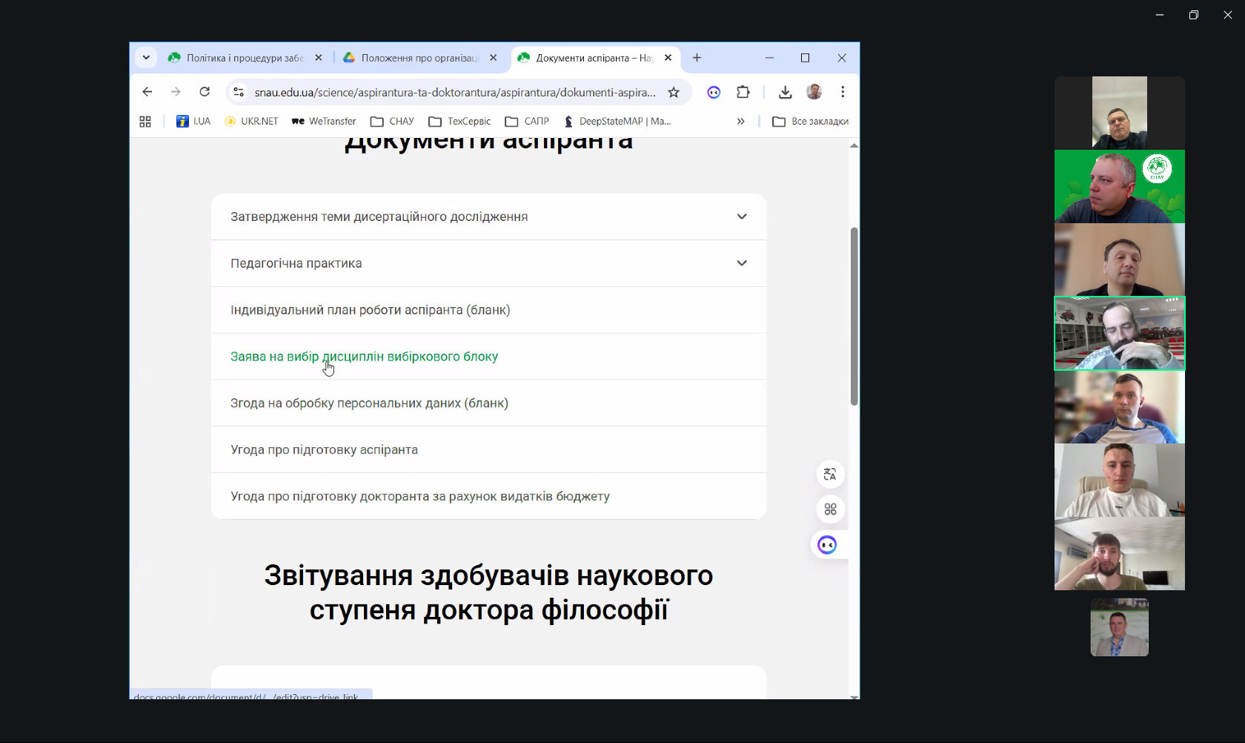Show hidden bookmarks with double chevron

click(740, 122)
